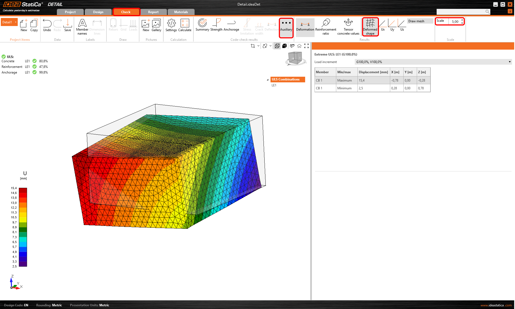This screenshot has height=309, width=515.
Task: Select the LE1 combination
Action: 274,85
